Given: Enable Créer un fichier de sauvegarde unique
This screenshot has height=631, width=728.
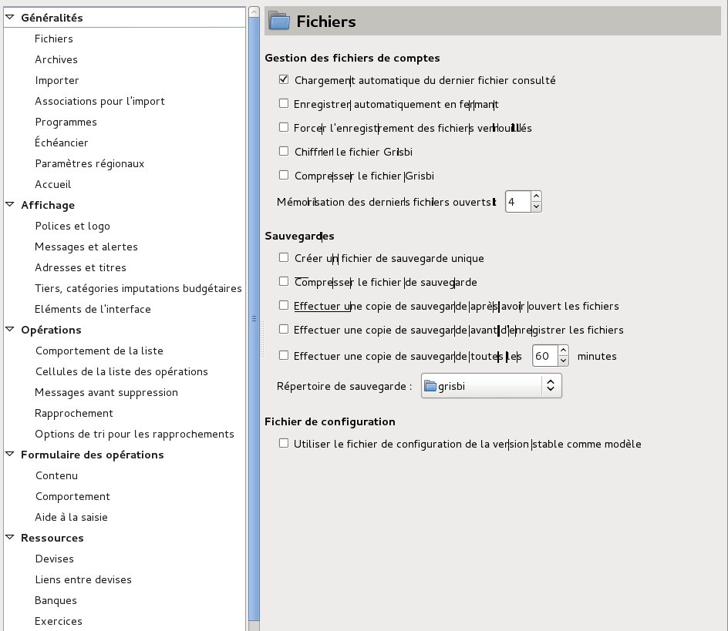Looking at the screenshot, I should [x=284, y=258].
